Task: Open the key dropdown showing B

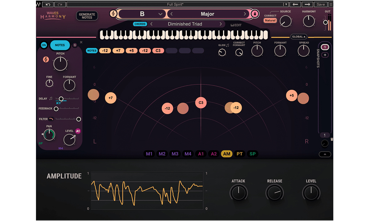Action: pyautogui.click(x=142, y=14)
